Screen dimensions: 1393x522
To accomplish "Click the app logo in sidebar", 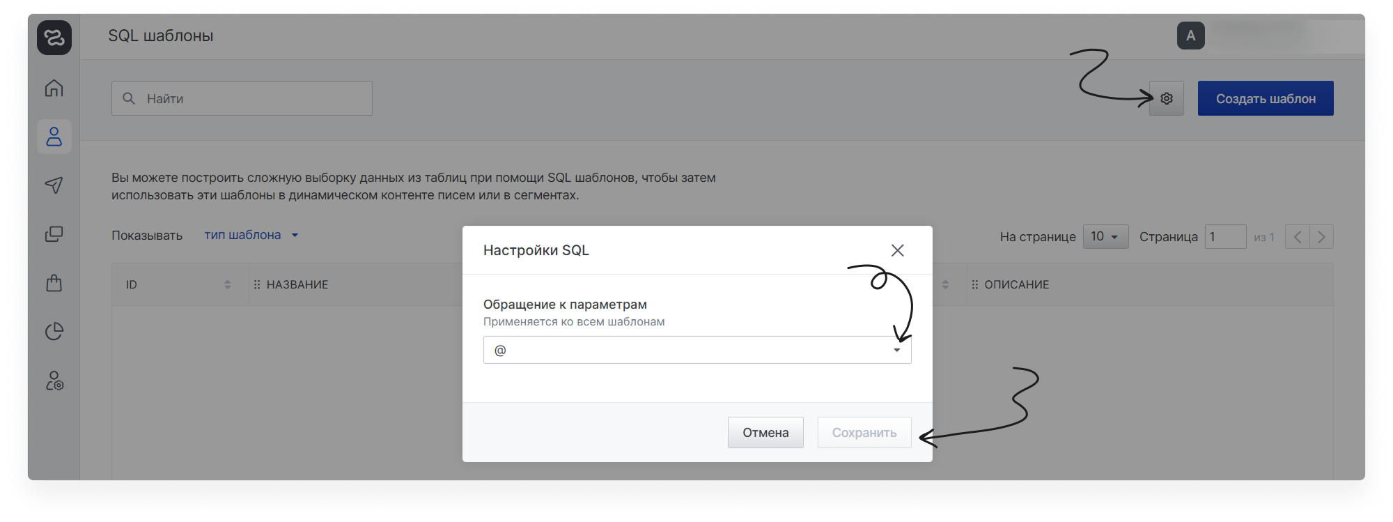I will point(54,38).
